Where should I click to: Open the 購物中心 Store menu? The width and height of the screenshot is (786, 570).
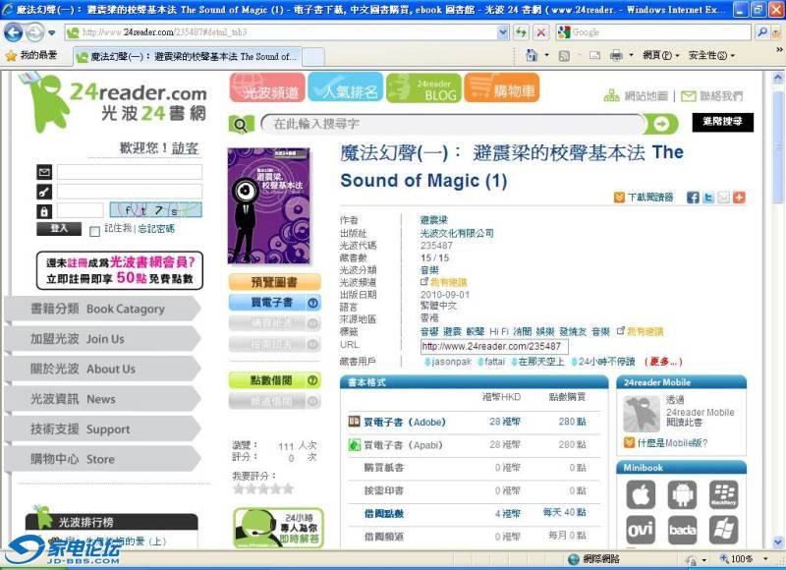click(x=103, y=459)
